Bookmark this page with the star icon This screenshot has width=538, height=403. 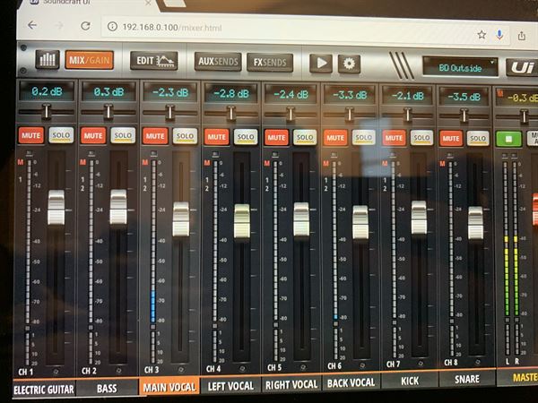click(482, 34)
